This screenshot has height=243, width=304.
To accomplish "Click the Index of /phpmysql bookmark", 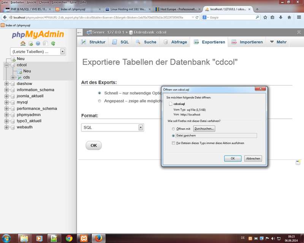I will point(16,25).
